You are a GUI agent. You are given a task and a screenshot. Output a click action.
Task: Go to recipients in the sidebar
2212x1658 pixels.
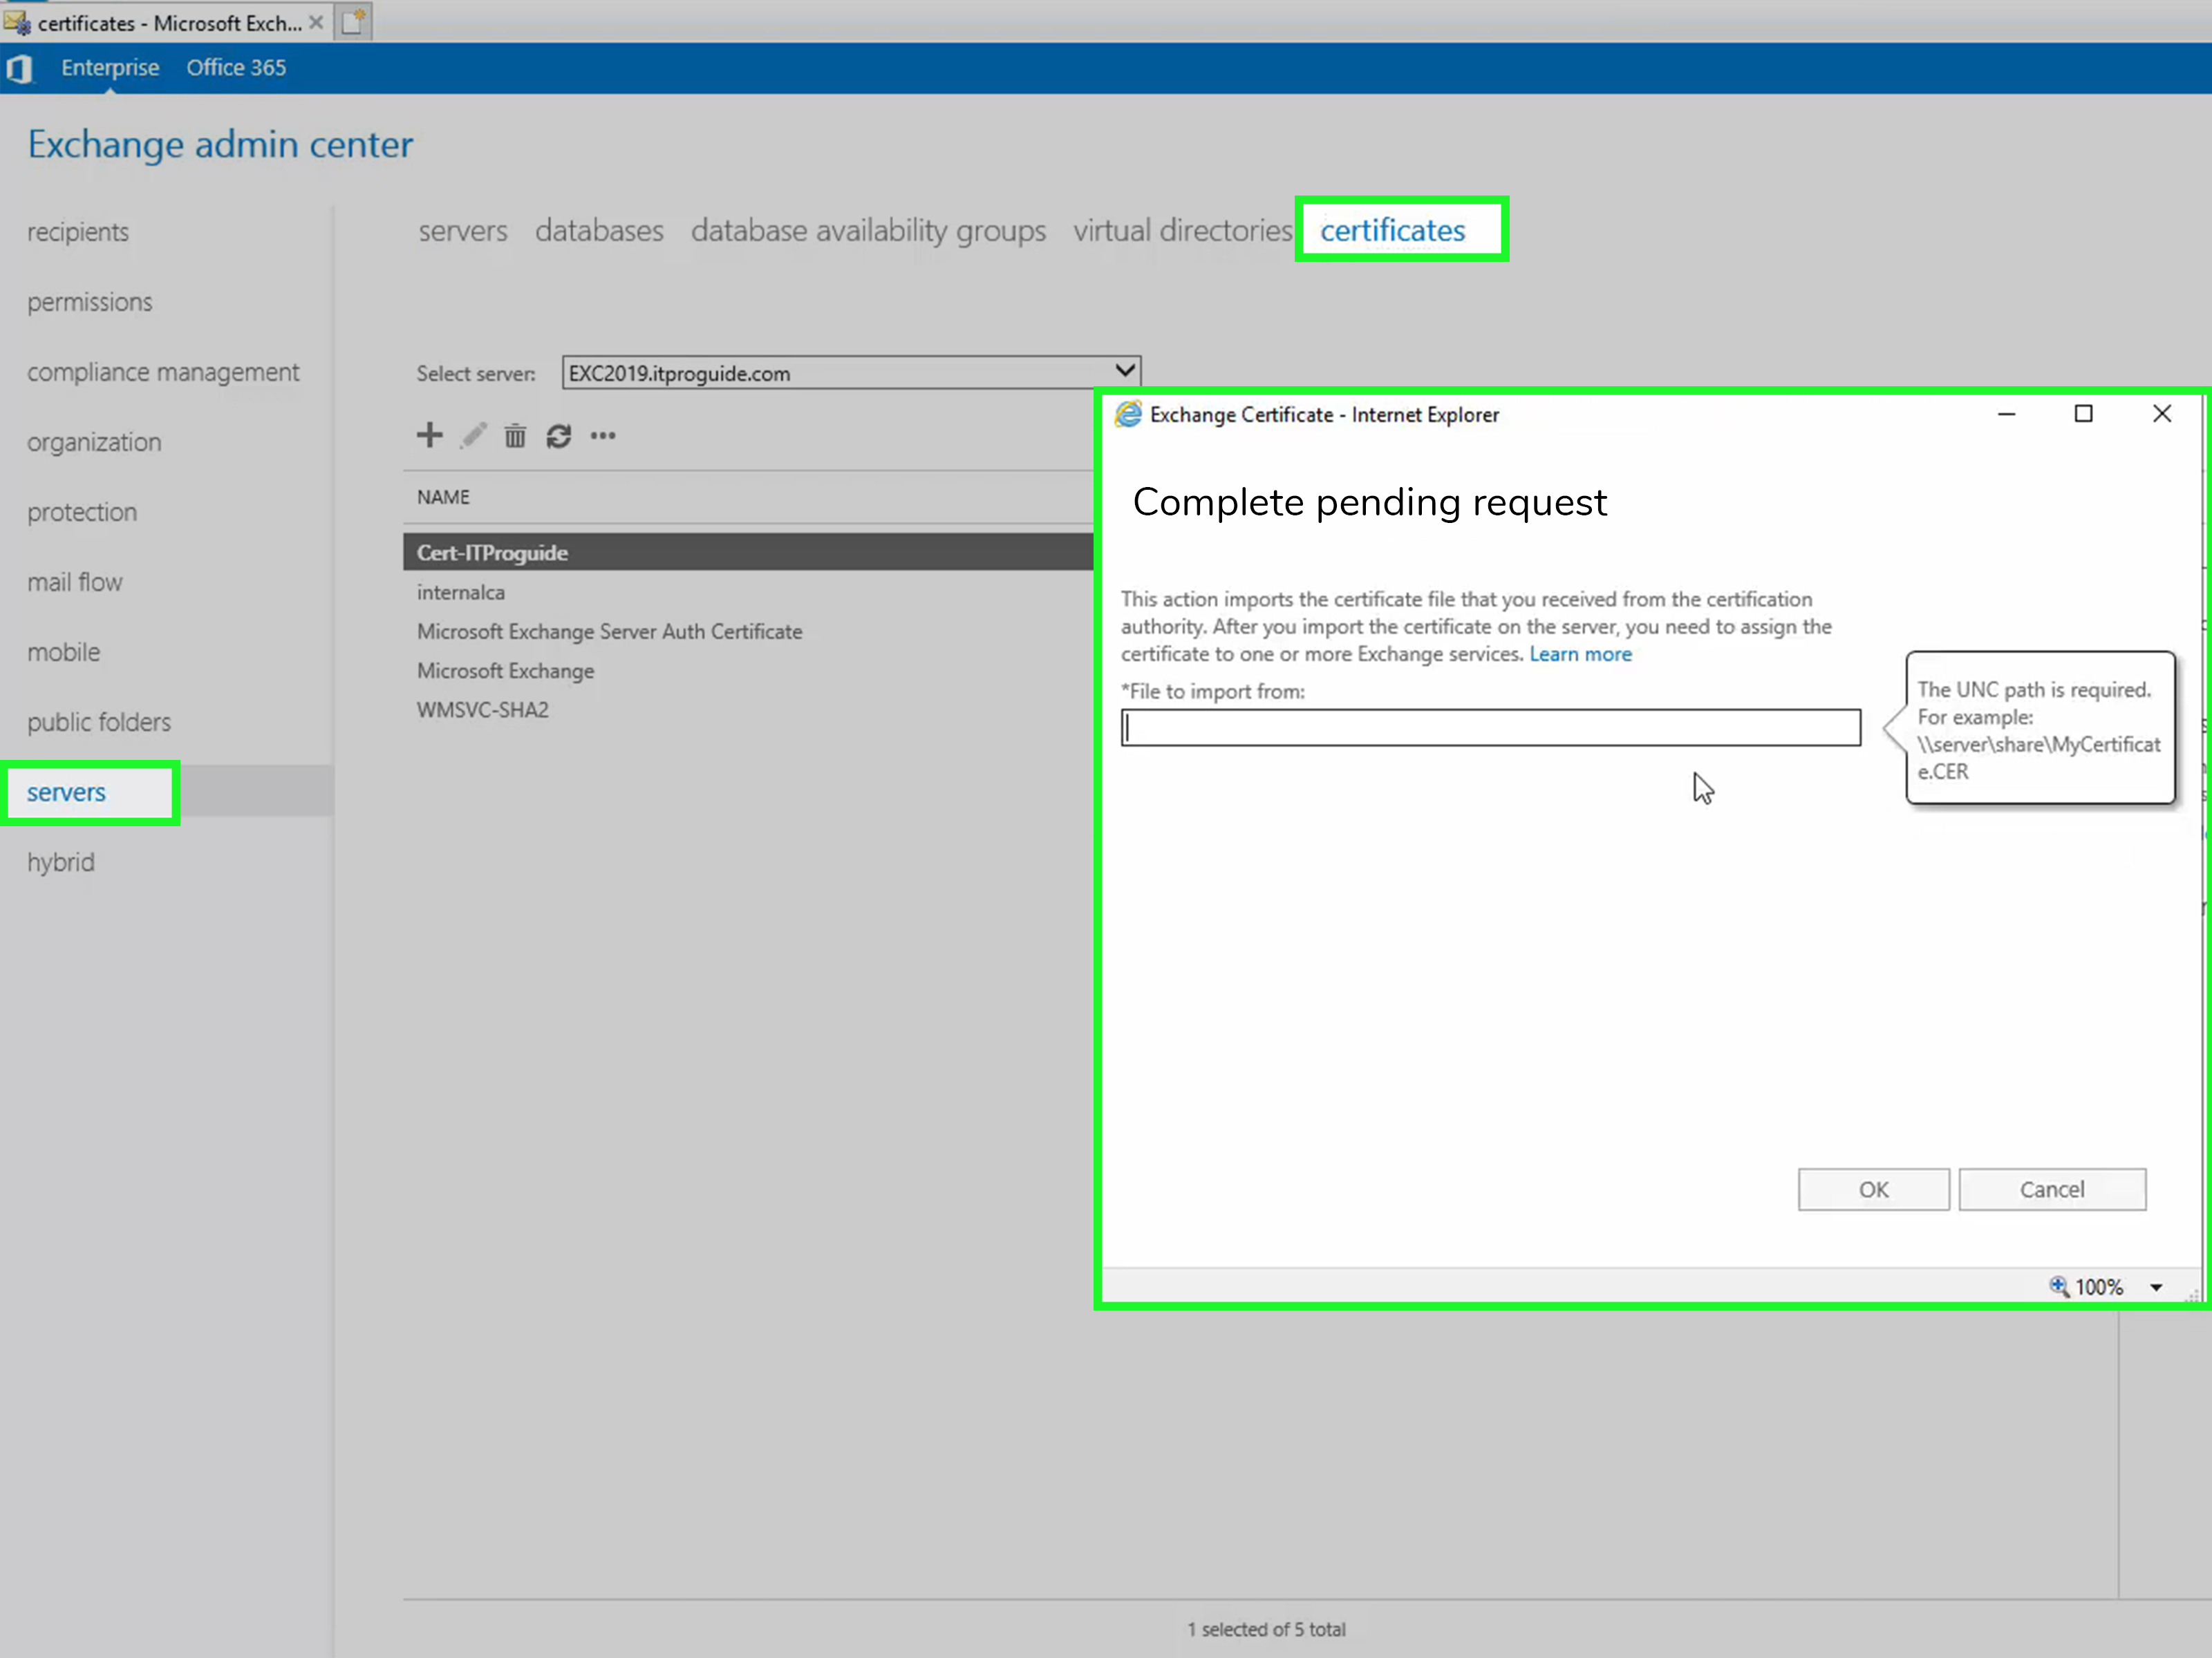78,232
